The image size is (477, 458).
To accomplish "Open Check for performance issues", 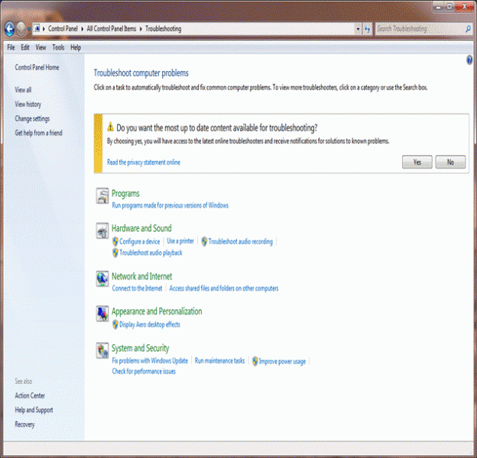I will tap(144, 372).
